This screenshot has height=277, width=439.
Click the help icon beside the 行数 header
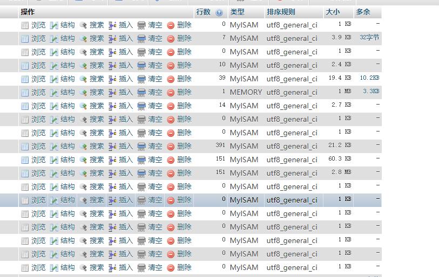219,12
